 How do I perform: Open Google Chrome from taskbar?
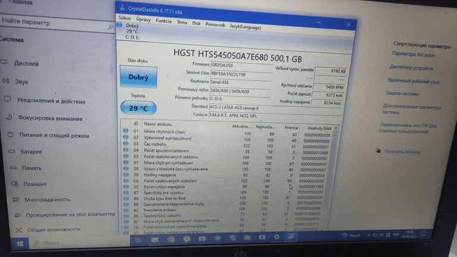tap(171, 240)
